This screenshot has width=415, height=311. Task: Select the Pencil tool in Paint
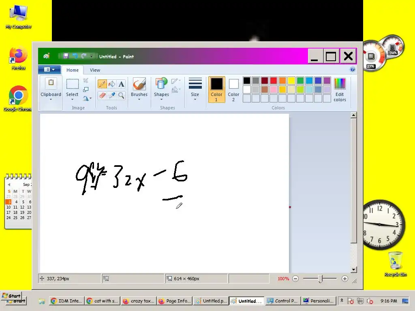(x=102, y=84)
